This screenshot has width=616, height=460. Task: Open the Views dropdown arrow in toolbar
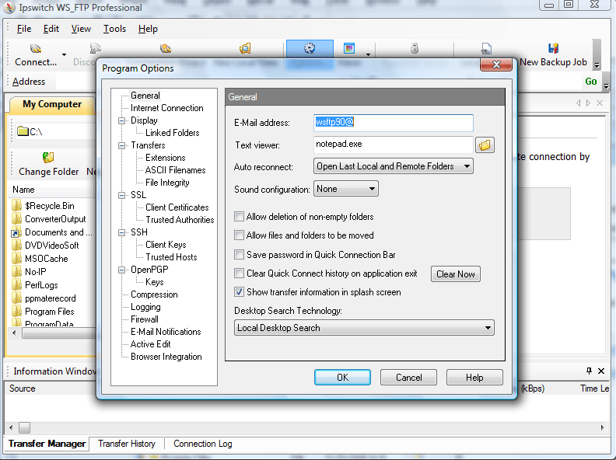[368, 54]
